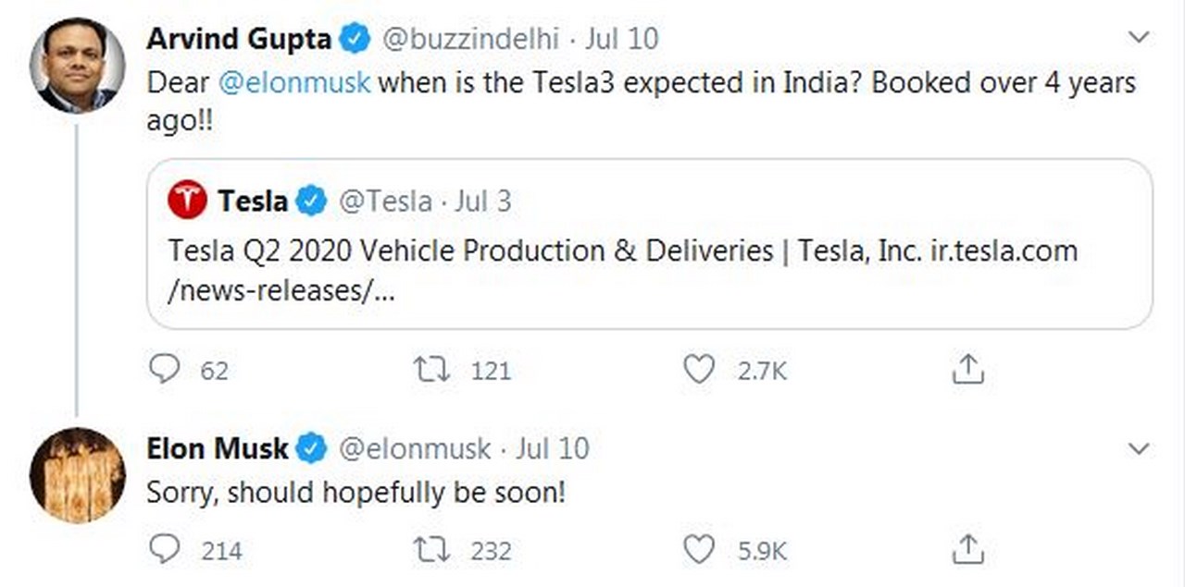
Task: Like Arvind Gupta's Tesla3 tweet
Action: [699, 371]
